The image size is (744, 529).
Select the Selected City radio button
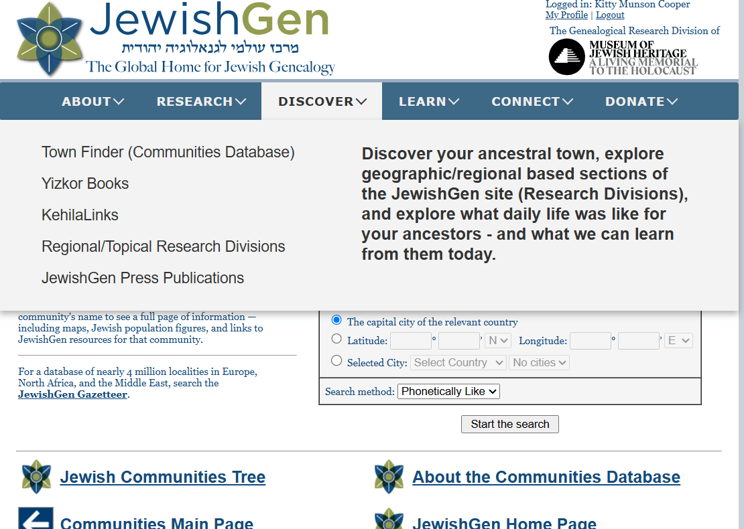click(336, 361)
